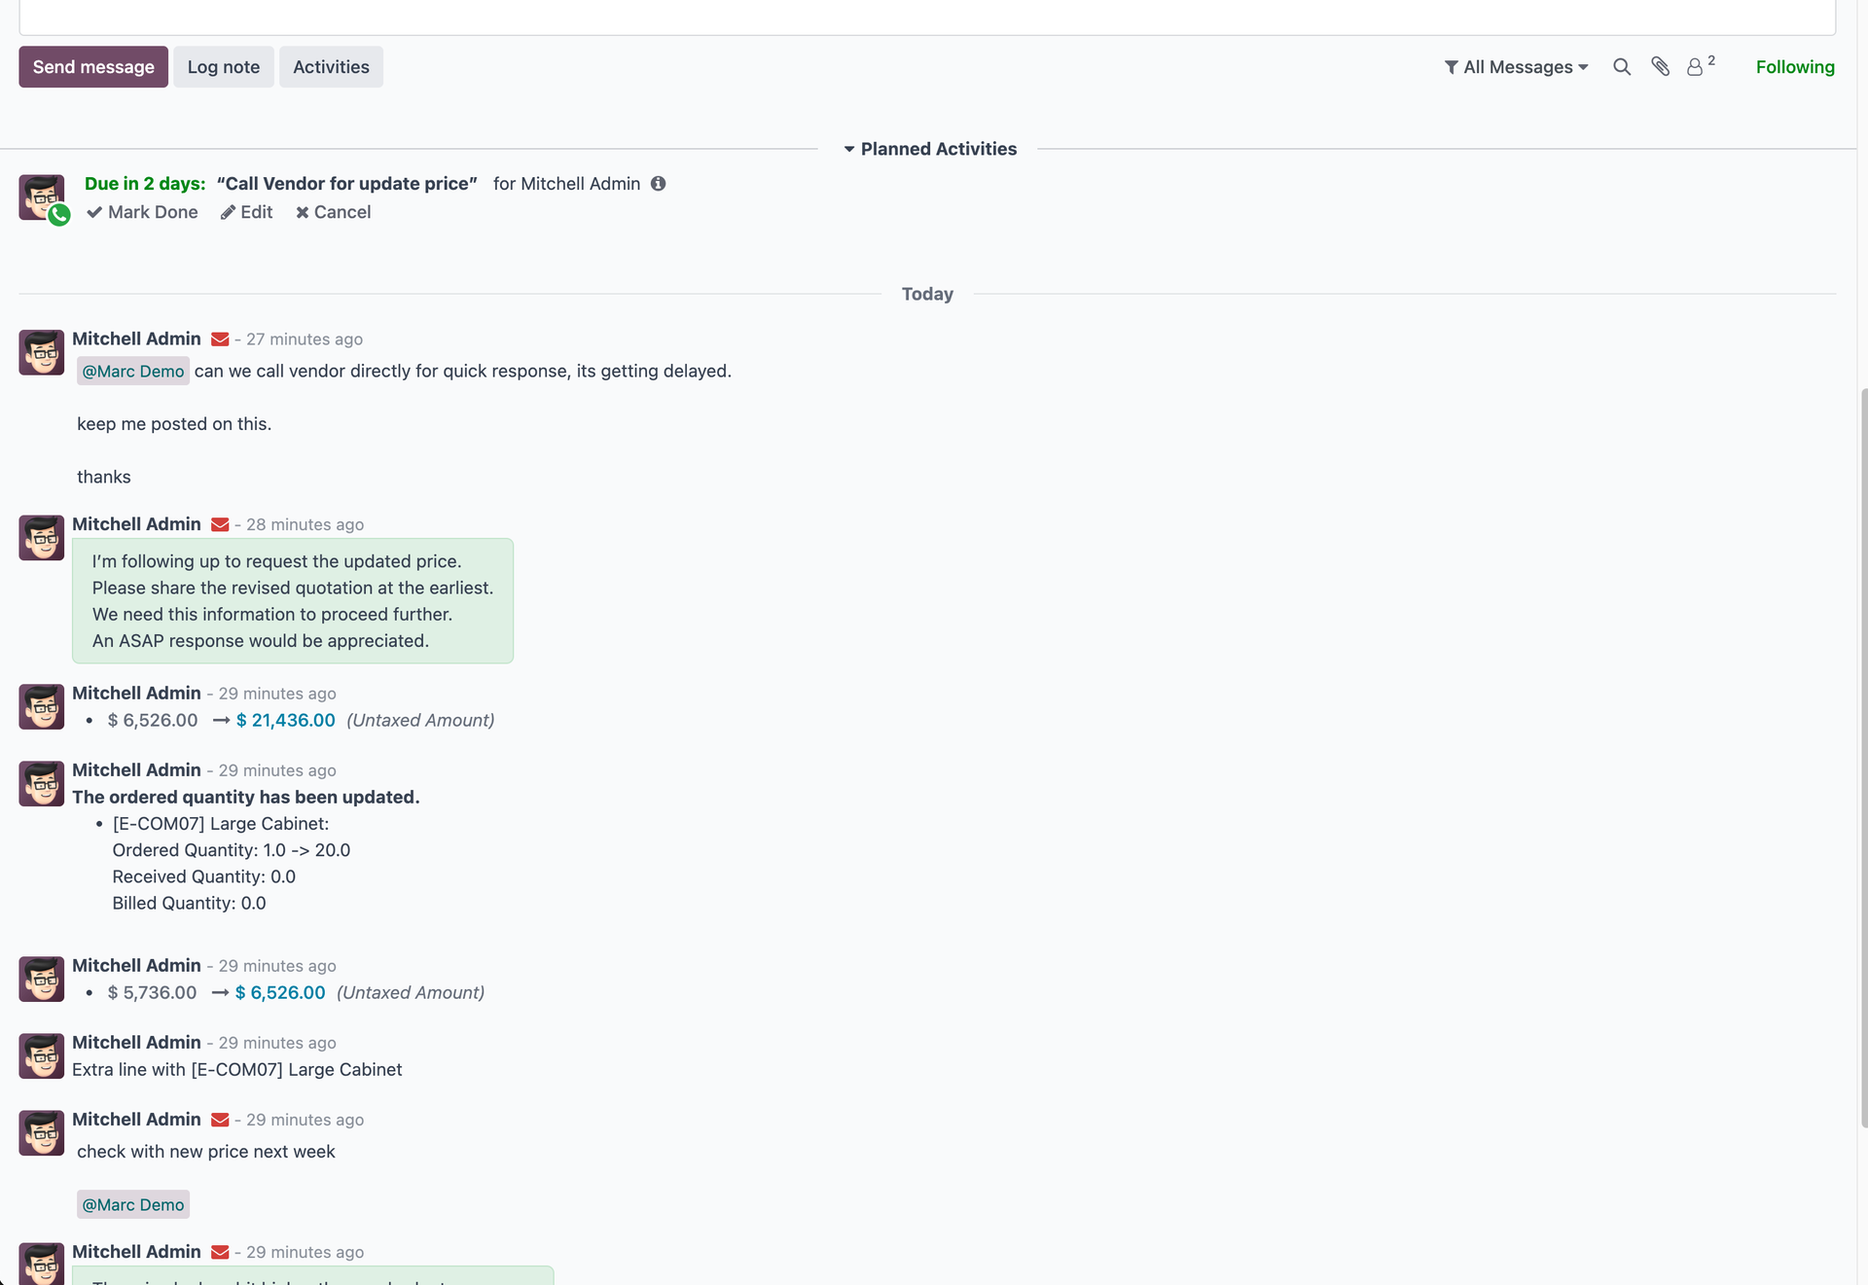Click the envelope icon beside Mitchell Admin
The image size is (1868, 1285).
click(219, 339)
